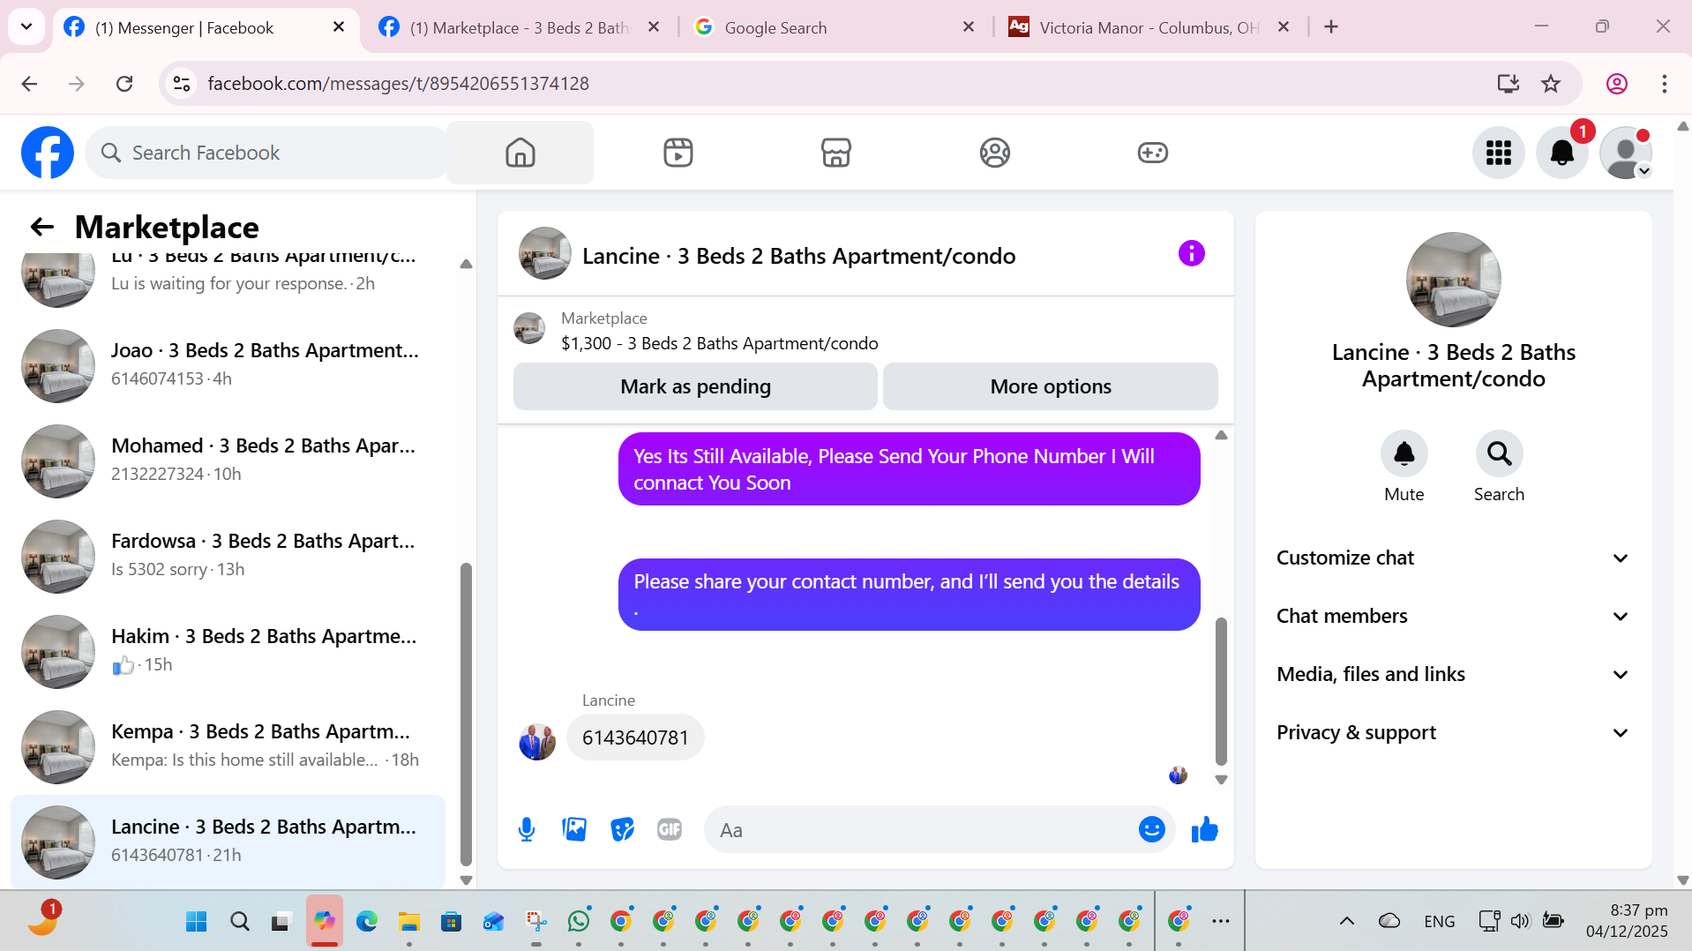
Task: Choose a GIF icon
Action: pyautogui.click(x=670, y=829)
